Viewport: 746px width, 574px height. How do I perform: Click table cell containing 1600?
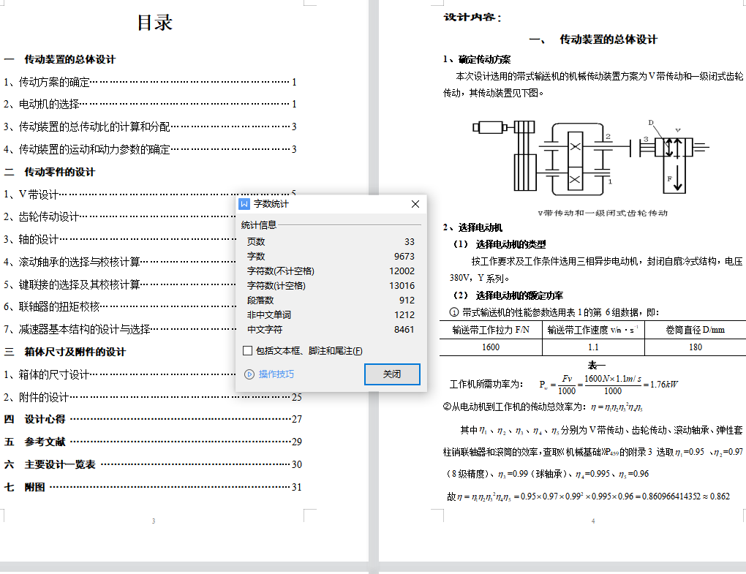tap(491, 347)
